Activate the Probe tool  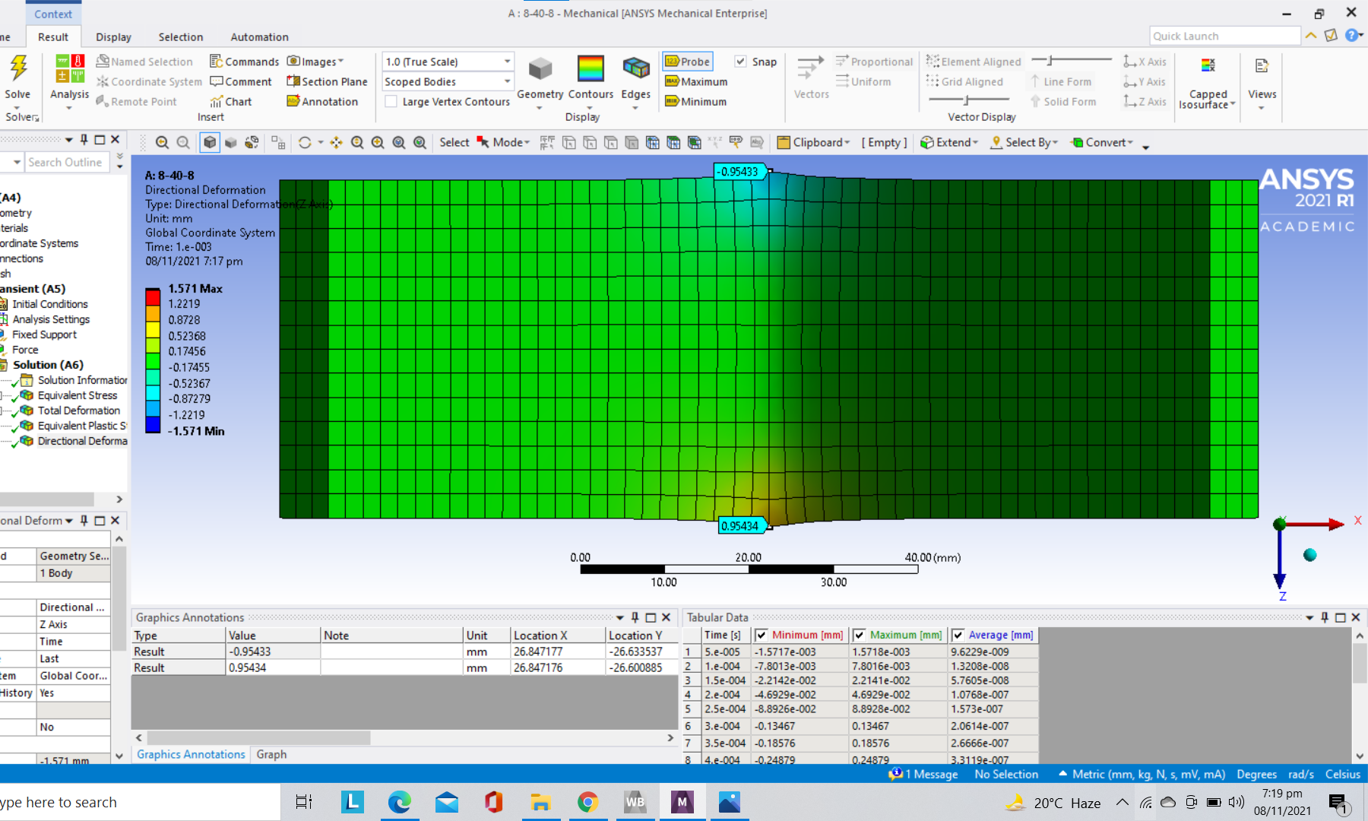click(x=688, y=62)
